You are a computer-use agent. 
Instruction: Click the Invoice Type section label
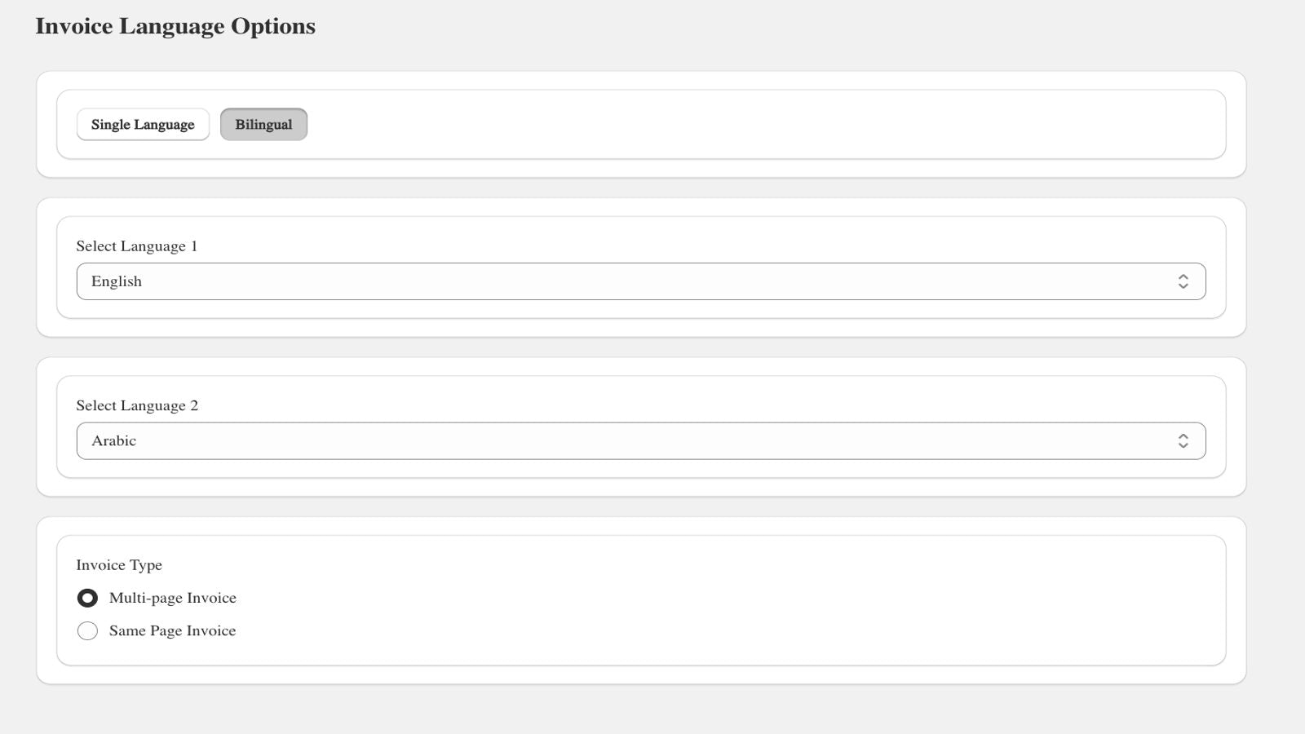(119, 565)
